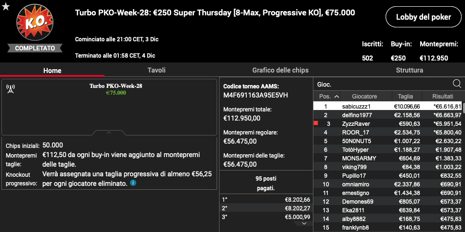Select the Struttura tab
This screenshot has width=465, height=232.
(409, 71)
